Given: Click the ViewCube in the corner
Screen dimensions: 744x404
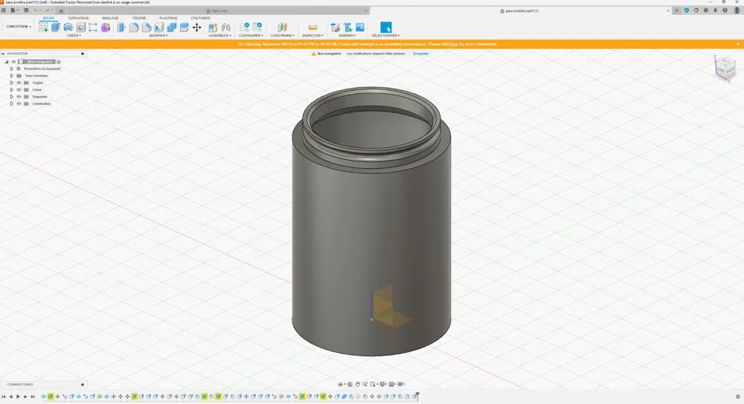Looking at the screenshot, I should coord(725,68).
